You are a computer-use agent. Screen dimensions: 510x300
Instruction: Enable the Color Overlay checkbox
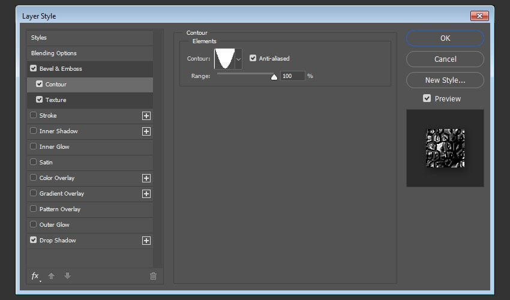click(x=33, y=178)
